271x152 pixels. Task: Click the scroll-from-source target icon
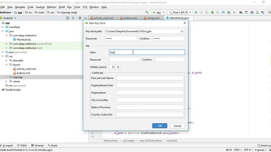(68, 18)
